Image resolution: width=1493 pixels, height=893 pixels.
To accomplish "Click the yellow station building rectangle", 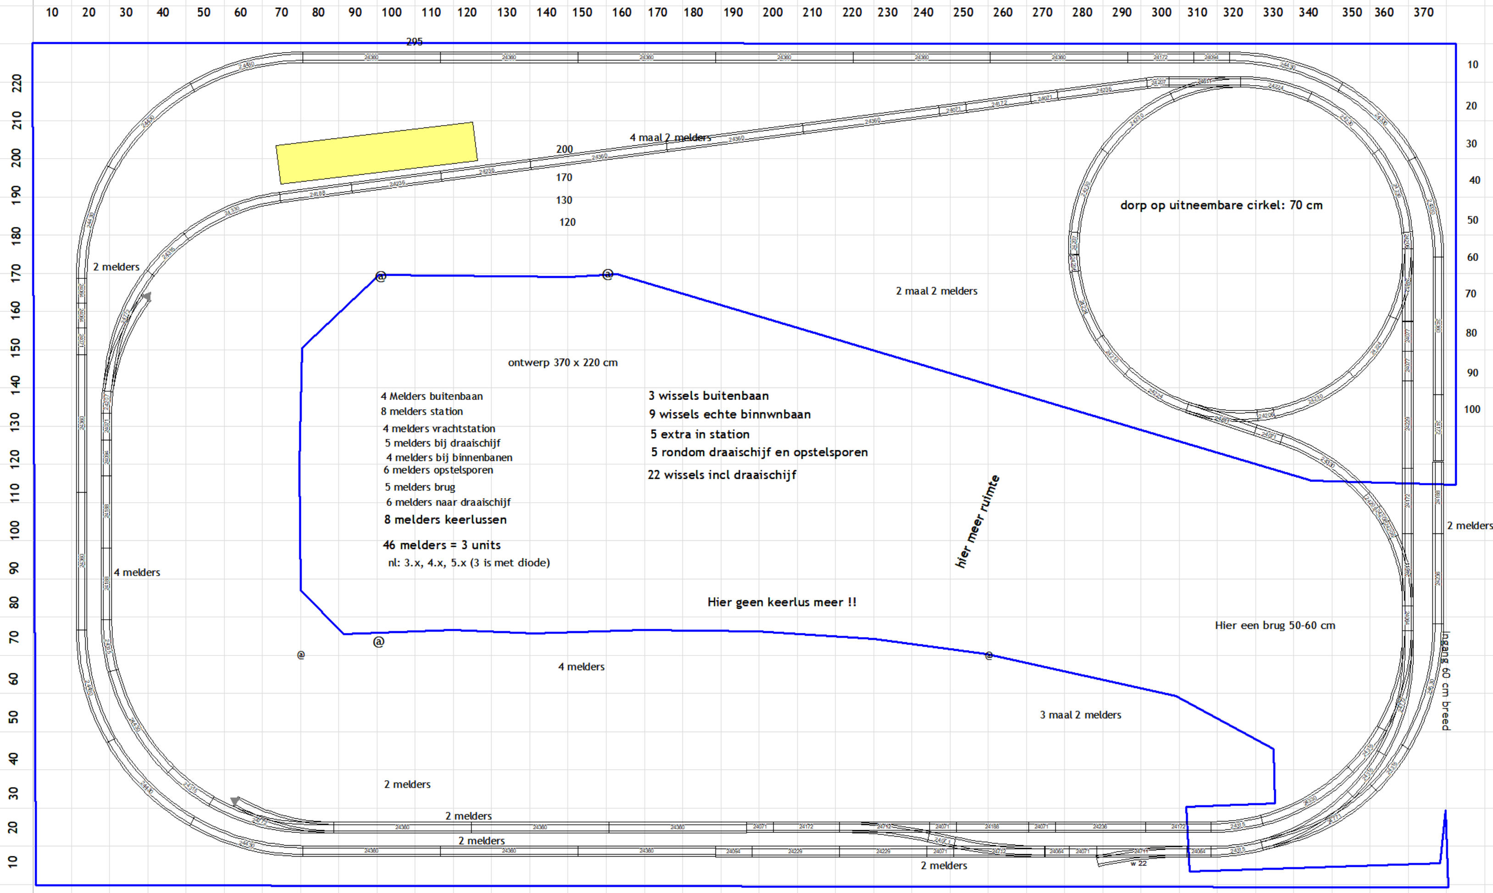I will point(377,153).
